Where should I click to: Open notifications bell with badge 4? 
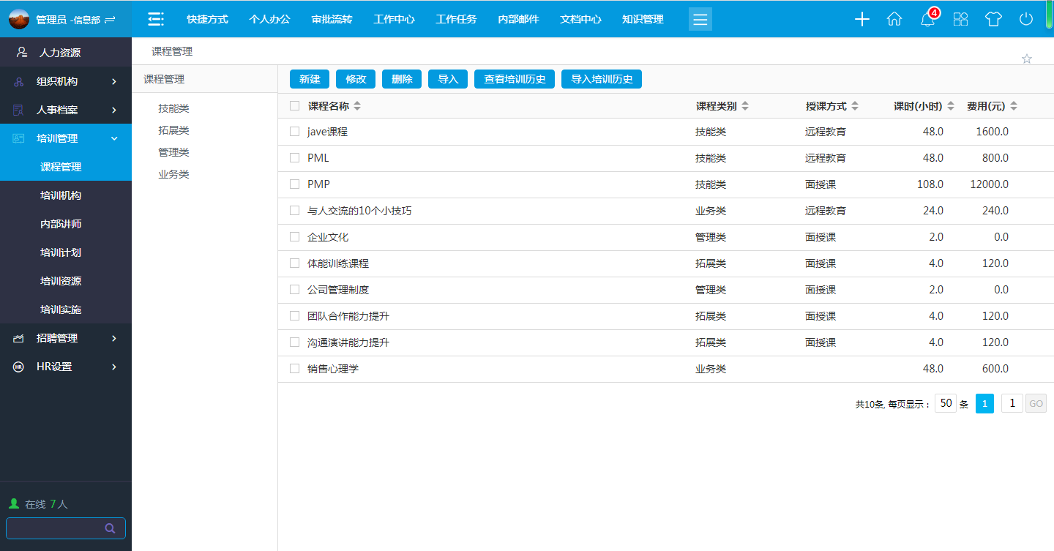pyautogui.click(x=928, y=19)
